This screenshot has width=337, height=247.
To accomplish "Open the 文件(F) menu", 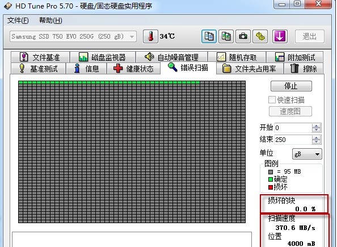I will 18,20.
